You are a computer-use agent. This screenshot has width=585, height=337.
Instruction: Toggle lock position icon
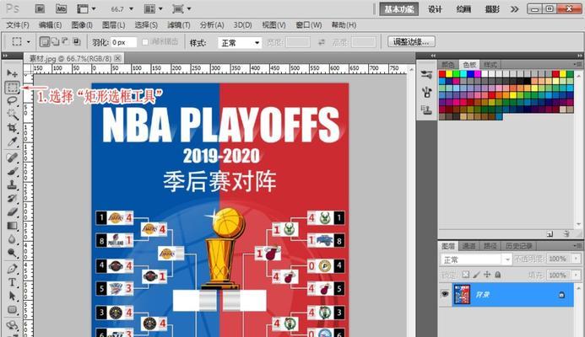click(x=487, y=275)
